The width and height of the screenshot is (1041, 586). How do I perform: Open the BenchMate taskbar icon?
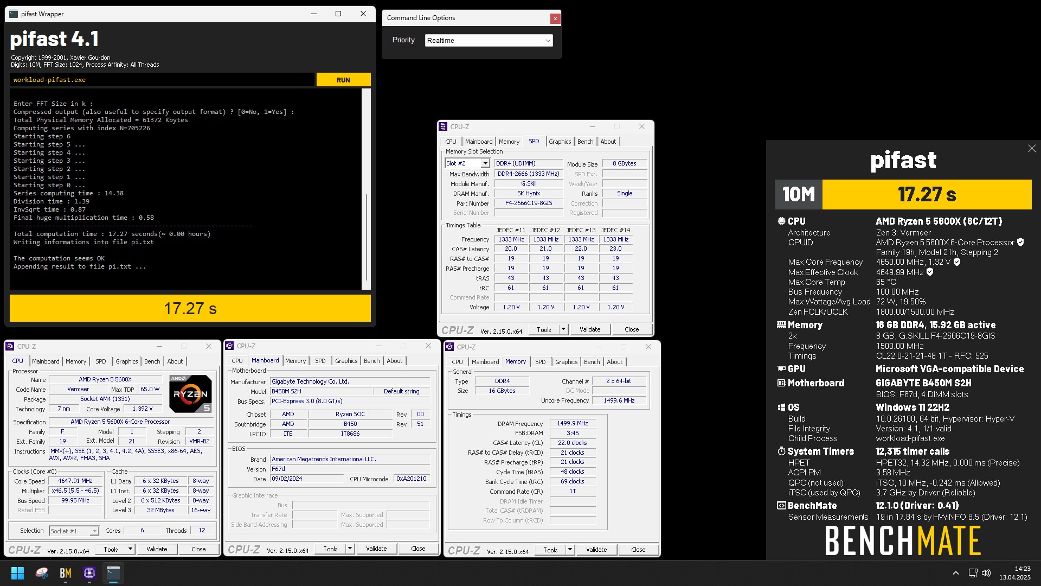point(66,573)
